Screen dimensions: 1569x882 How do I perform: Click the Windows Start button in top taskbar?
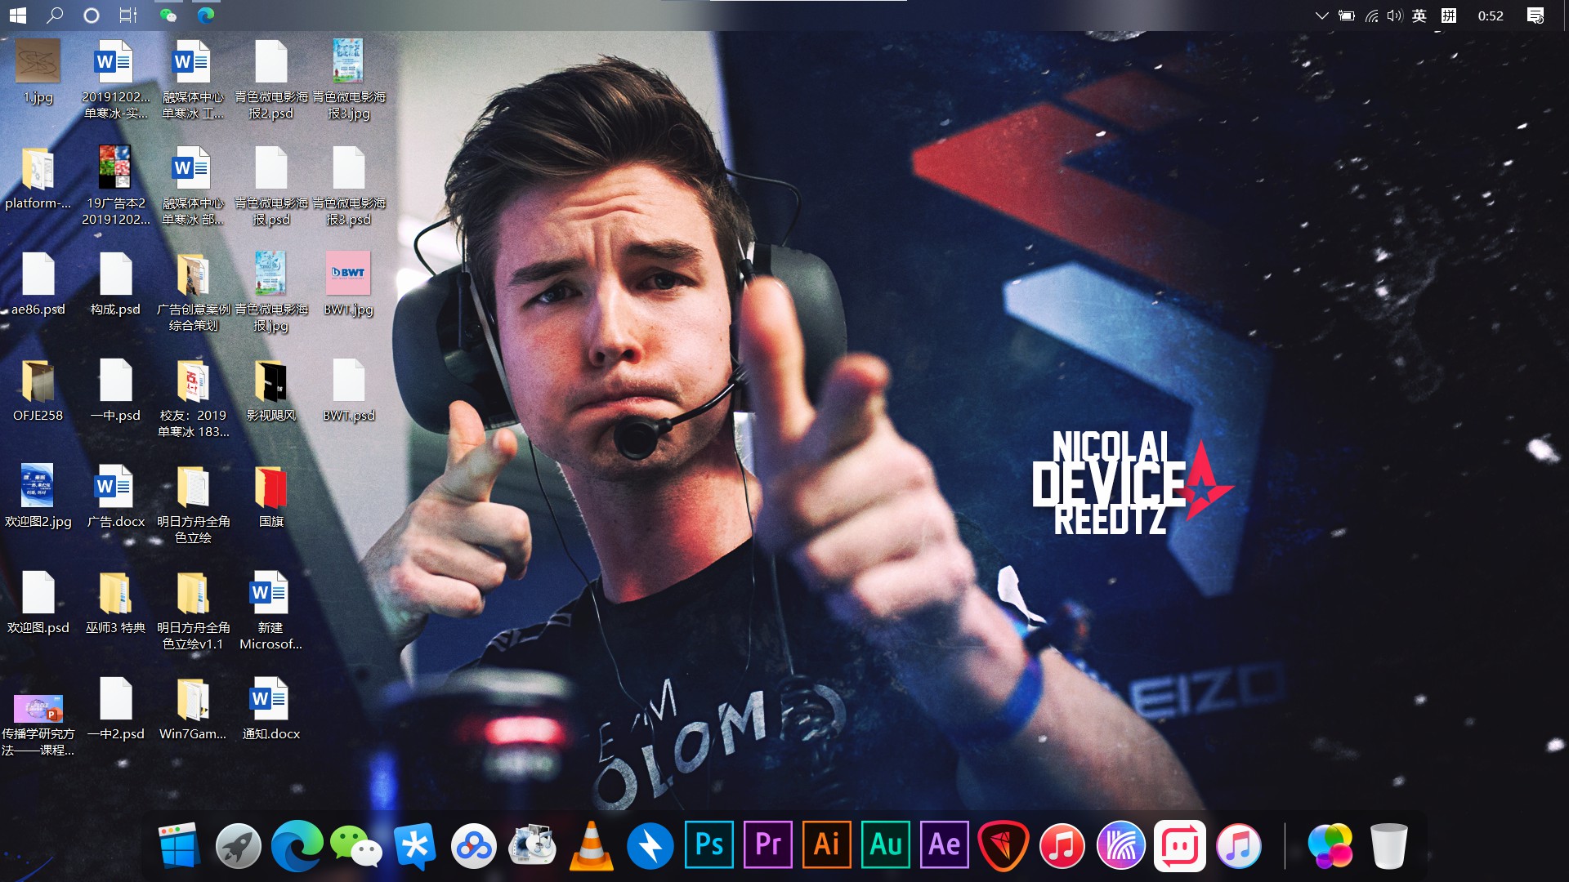tap(18, 15)
